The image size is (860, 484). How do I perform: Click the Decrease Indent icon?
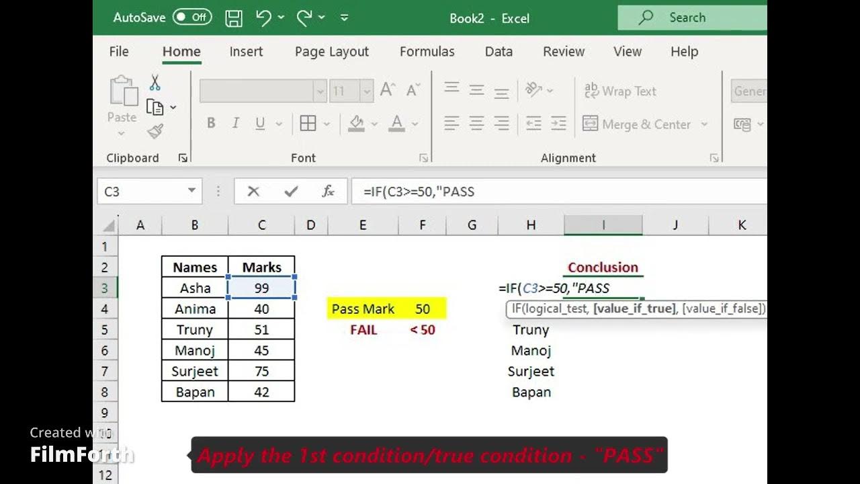click(533, 123)
